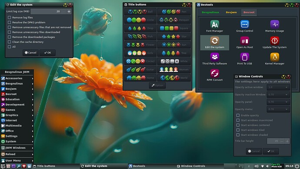Open the Settings menu entry

coord(17,136)
